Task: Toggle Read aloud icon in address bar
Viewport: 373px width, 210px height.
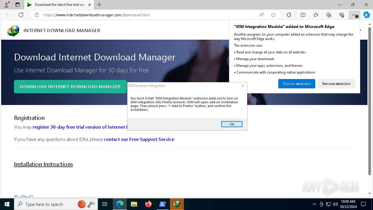Action: 262,15
